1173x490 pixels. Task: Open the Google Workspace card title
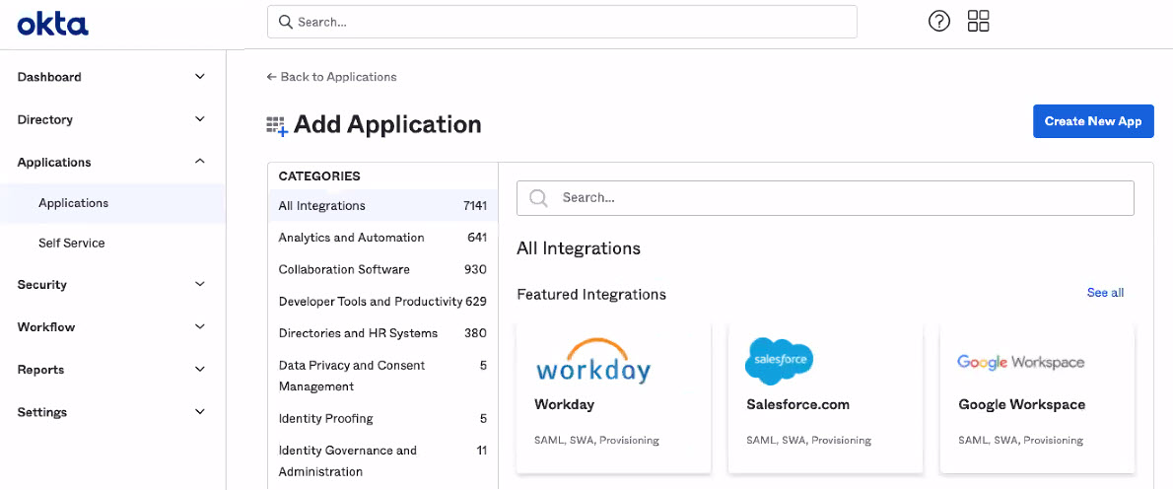[1022, 404]
